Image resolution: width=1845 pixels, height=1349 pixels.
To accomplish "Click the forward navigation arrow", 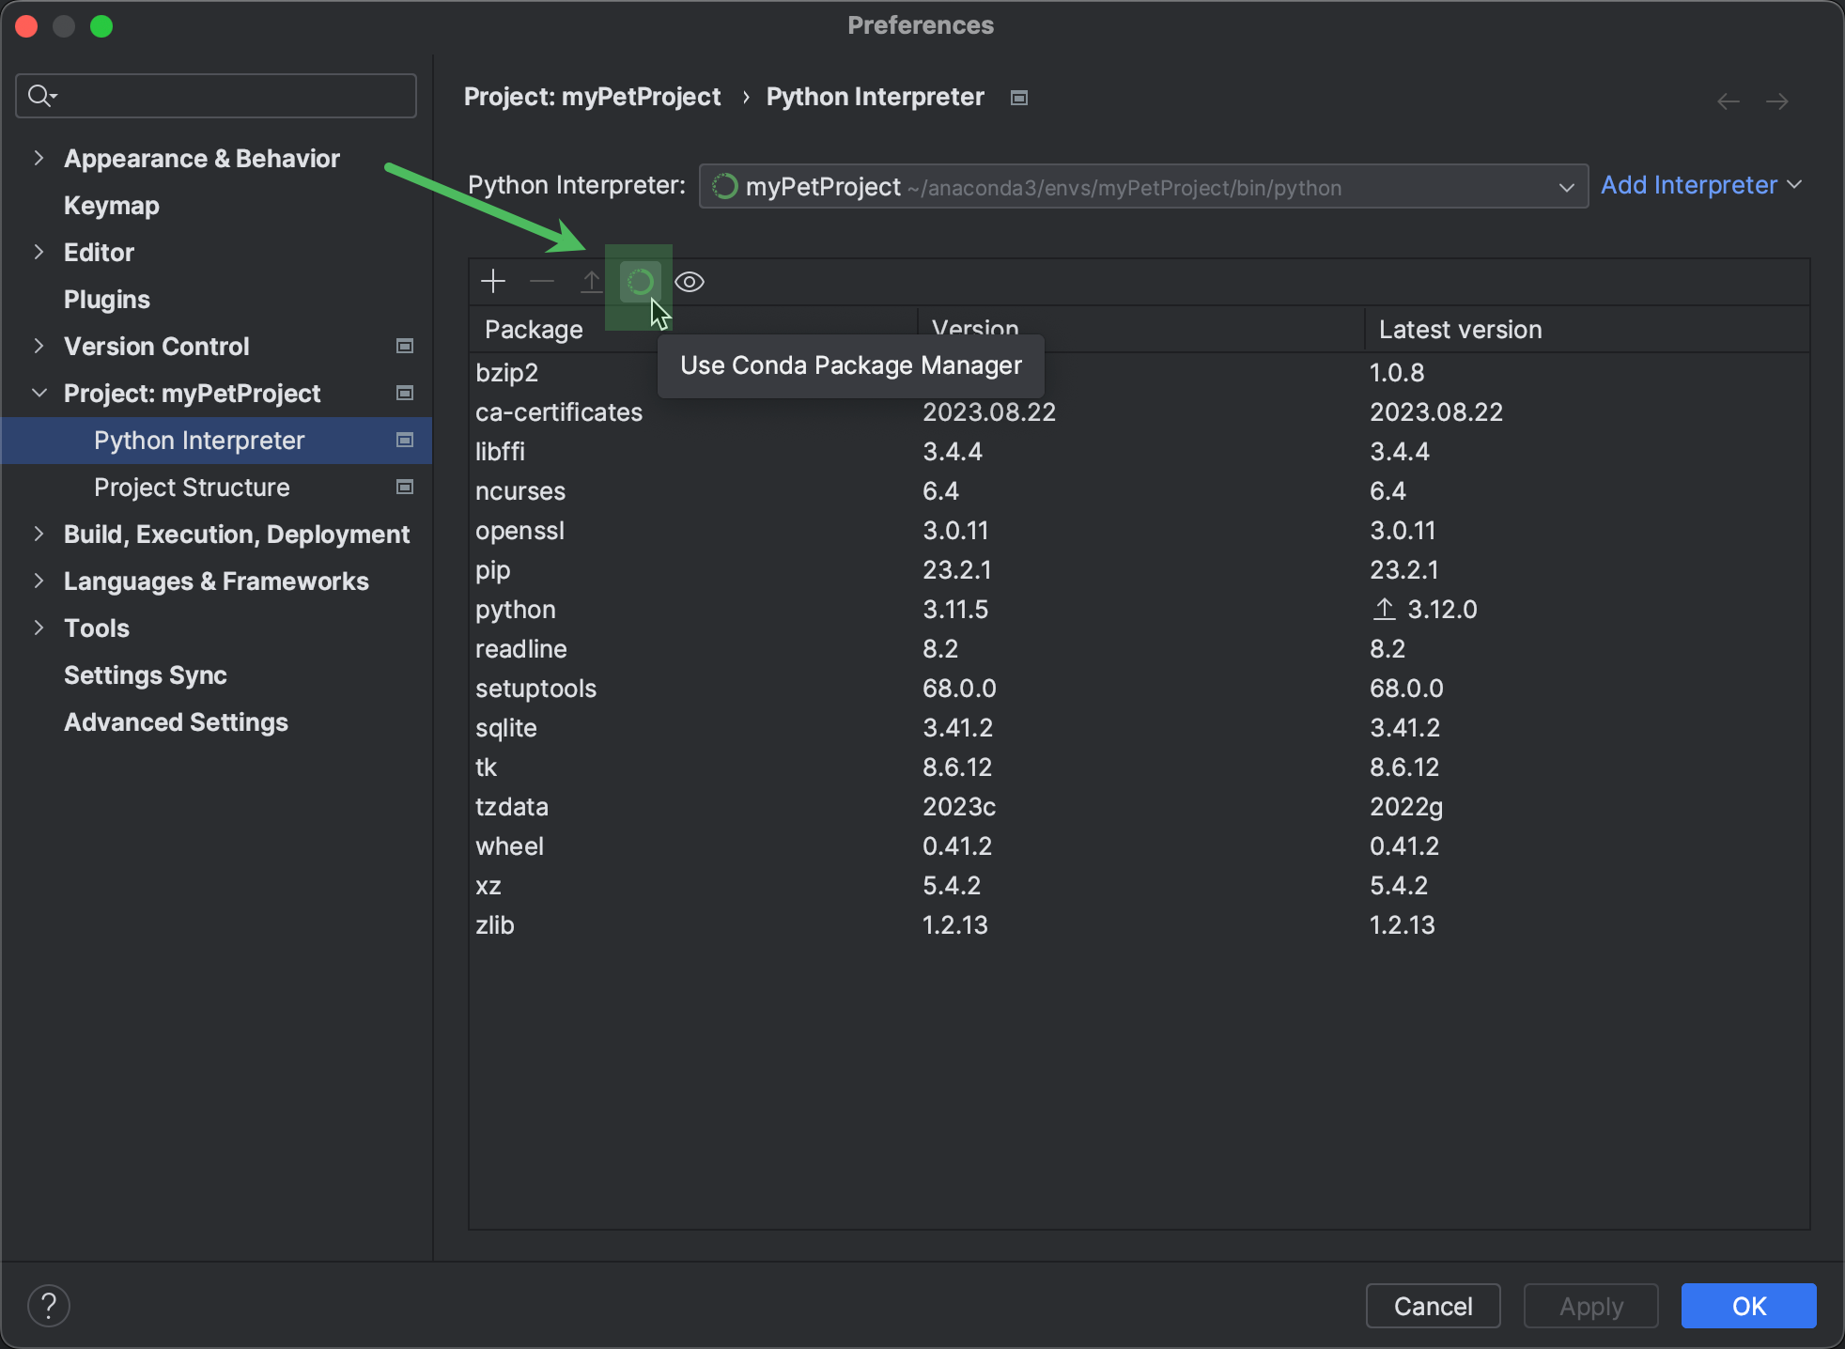I will (x=1778, y=101).
